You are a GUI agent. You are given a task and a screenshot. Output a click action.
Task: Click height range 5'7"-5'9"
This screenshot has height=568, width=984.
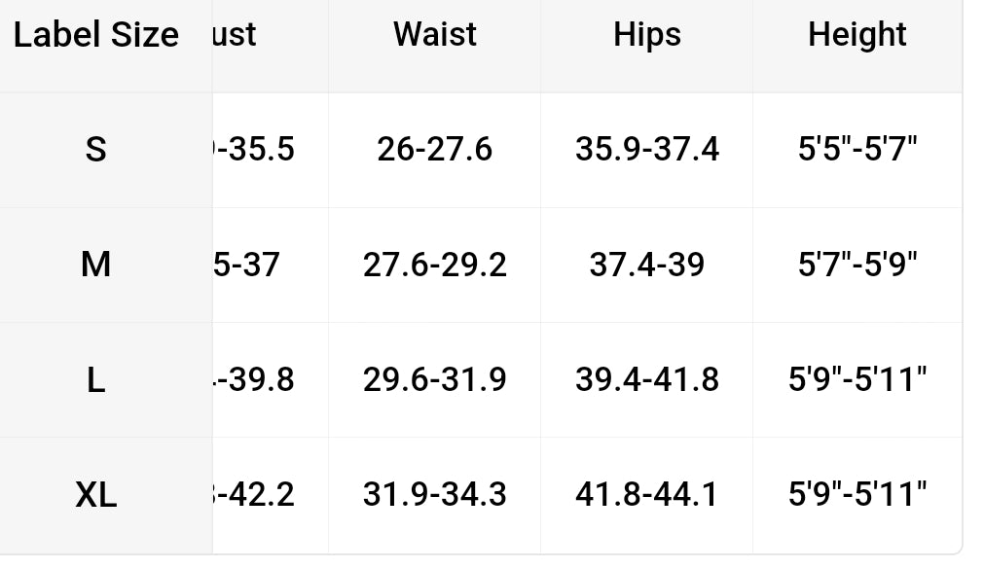click(856, 265)
